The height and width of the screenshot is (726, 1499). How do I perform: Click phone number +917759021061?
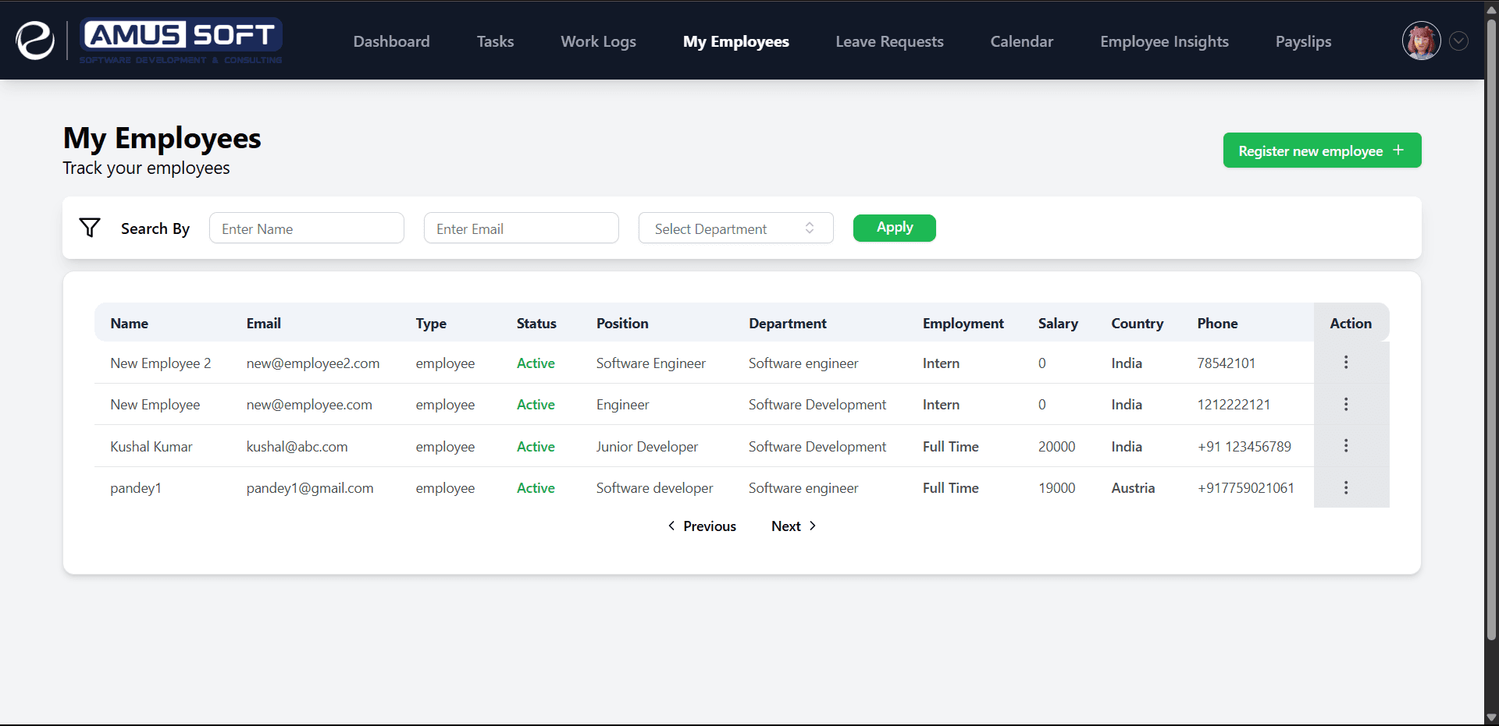(x=1245, y=488)
